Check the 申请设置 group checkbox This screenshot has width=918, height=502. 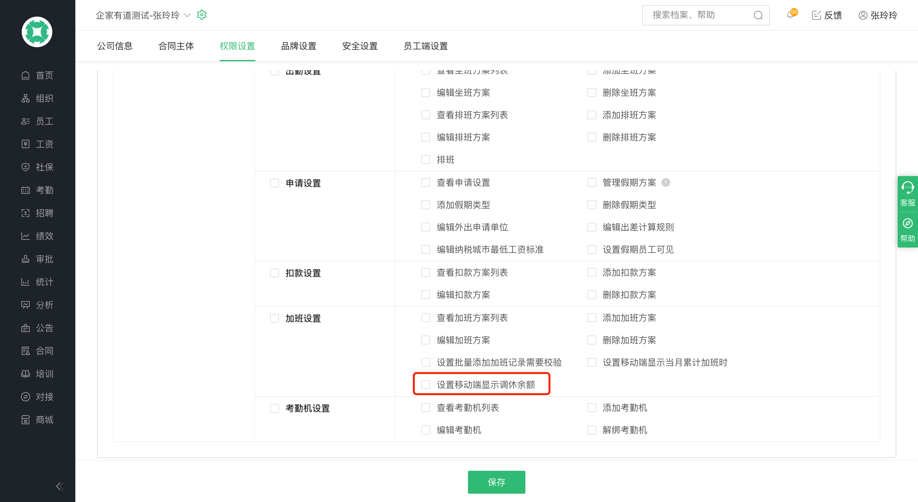coord(275,183)
